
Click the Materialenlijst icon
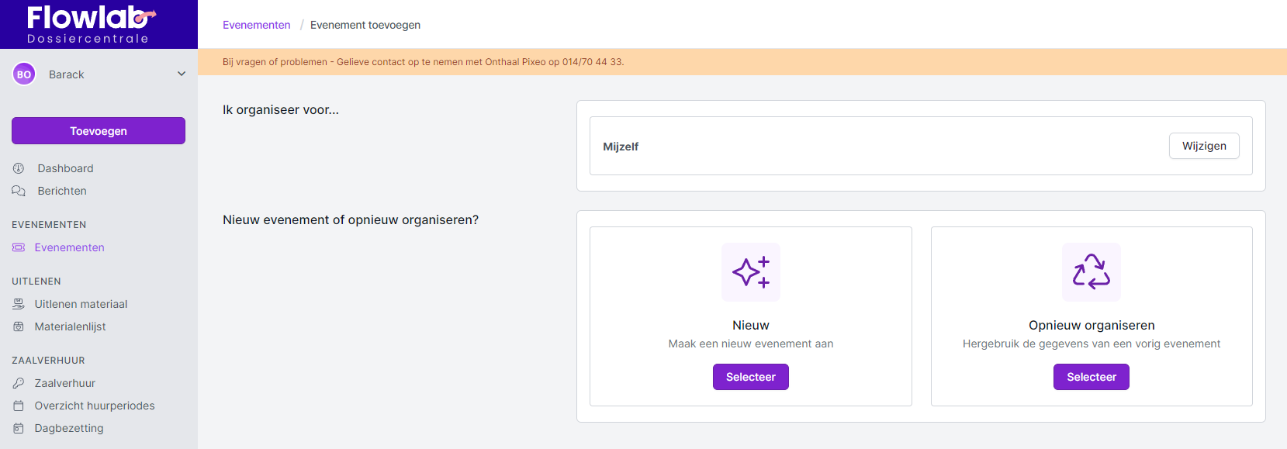[x=19, y=326]
